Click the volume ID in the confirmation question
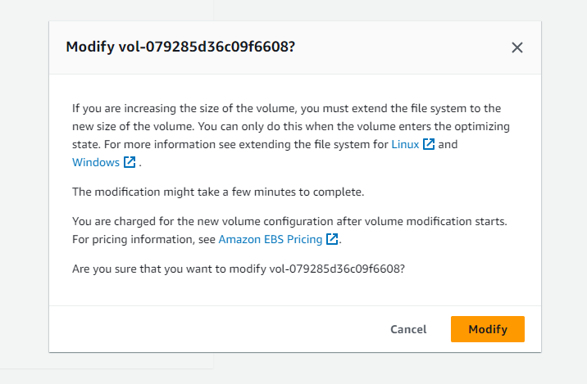Viewport: 587px width, 384px height. (x=335, y=269)
